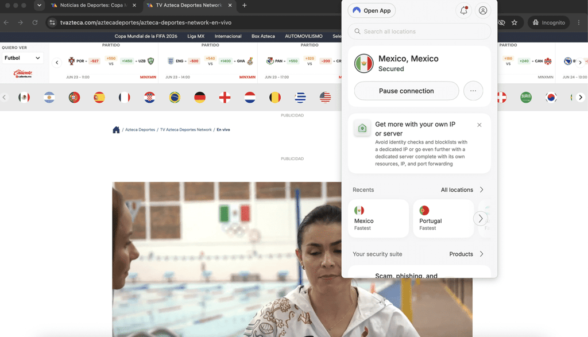588x337 pixels.
Task: Select Portugal recent location card
Action: coord(443,218)
